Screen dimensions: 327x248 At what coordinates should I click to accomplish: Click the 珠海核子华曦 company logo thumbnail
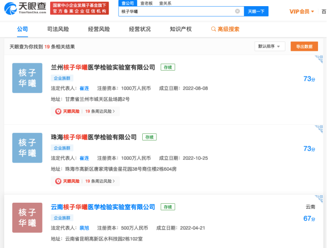27,148
